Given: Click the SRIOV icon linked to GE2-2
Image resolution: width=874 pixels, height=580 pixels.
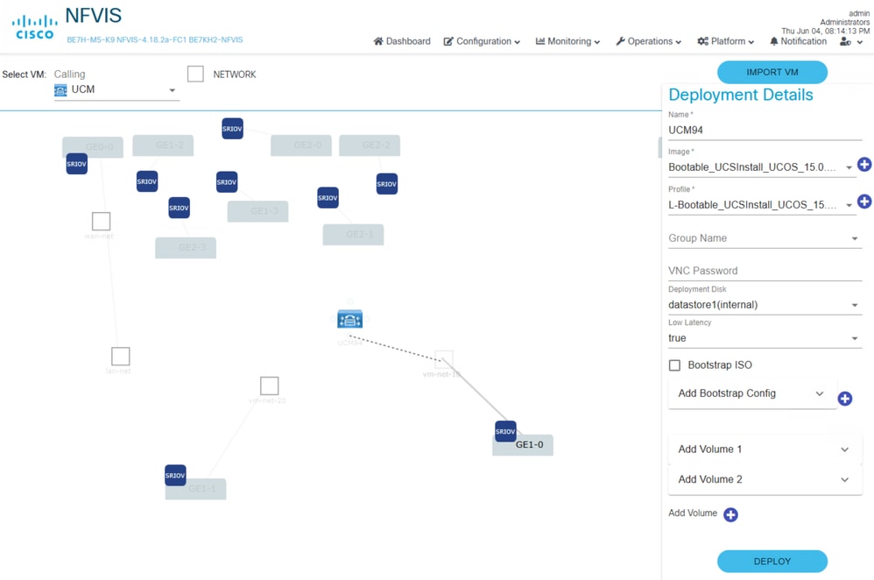Looking at the screenshot, I should click(x=387, y=183).
